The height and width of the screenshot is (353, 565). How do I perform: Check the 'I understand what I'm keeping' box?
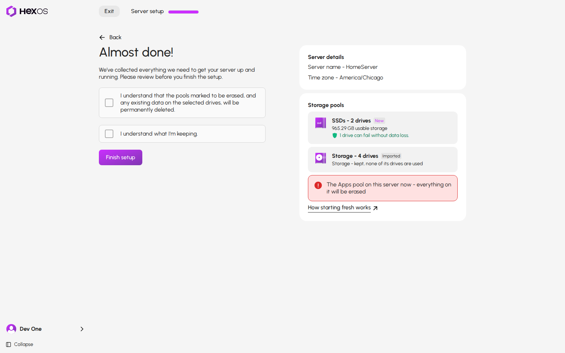(109, 134)
